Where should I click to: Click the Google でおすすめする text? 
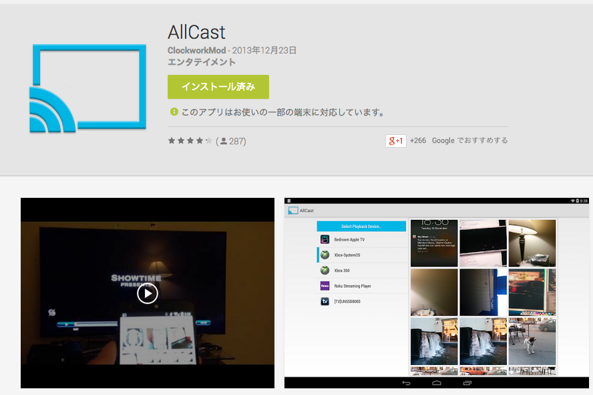[x=469, y=140]
